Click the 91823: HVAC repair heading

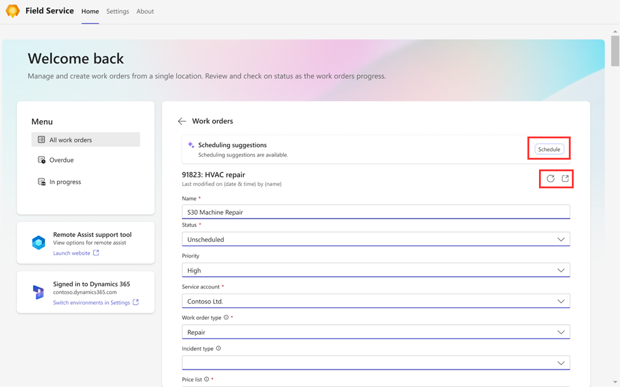[x=214, y=175]
